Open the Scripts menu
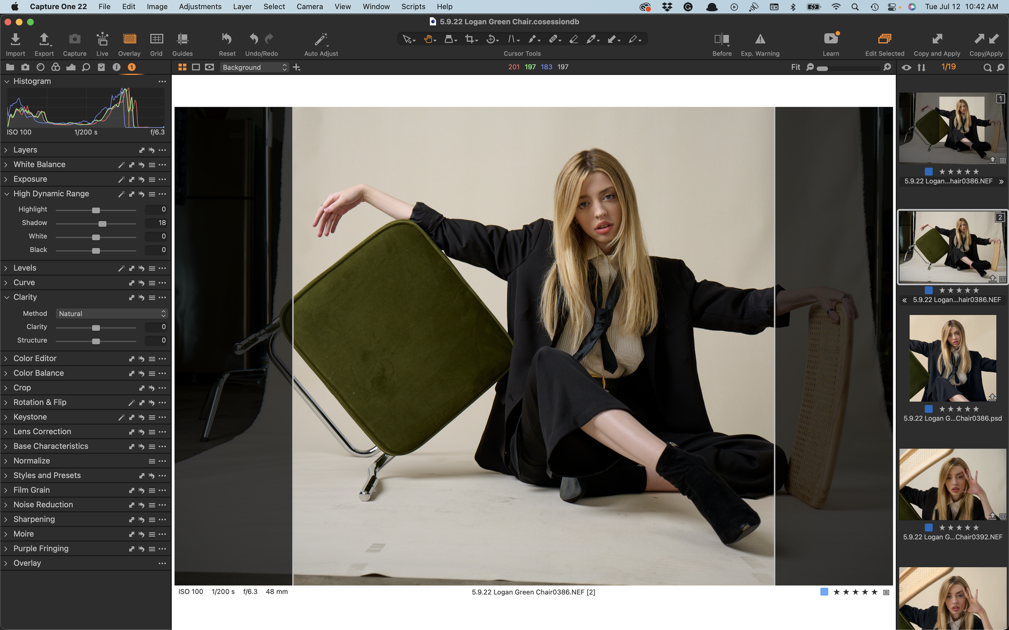 (413, 7)
